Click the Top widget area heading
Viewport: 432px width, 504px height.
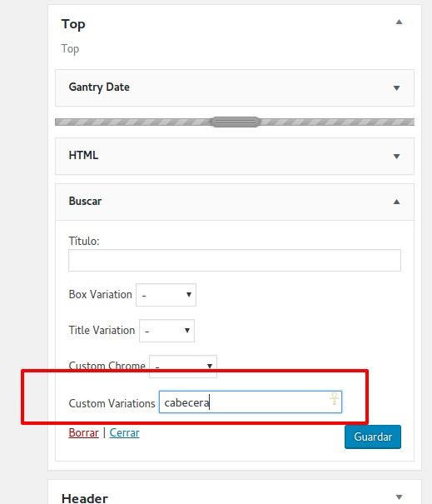[x=73, y=24]
